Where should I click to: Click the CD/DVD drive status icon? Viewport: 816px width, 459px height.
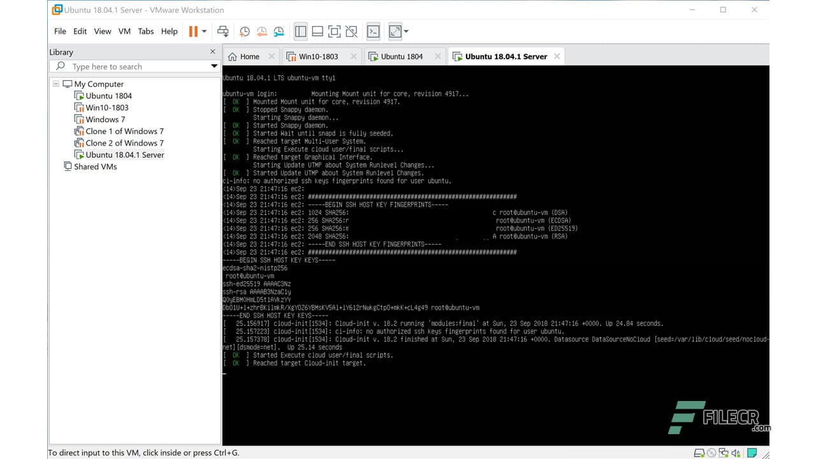pyautogui.click(x=711, y=453)
